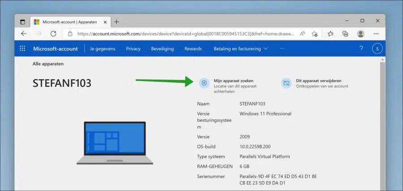Screen dimensions: 403x191
Task: Click the OS-build value 10.0.22598.200
Action: 255,147
